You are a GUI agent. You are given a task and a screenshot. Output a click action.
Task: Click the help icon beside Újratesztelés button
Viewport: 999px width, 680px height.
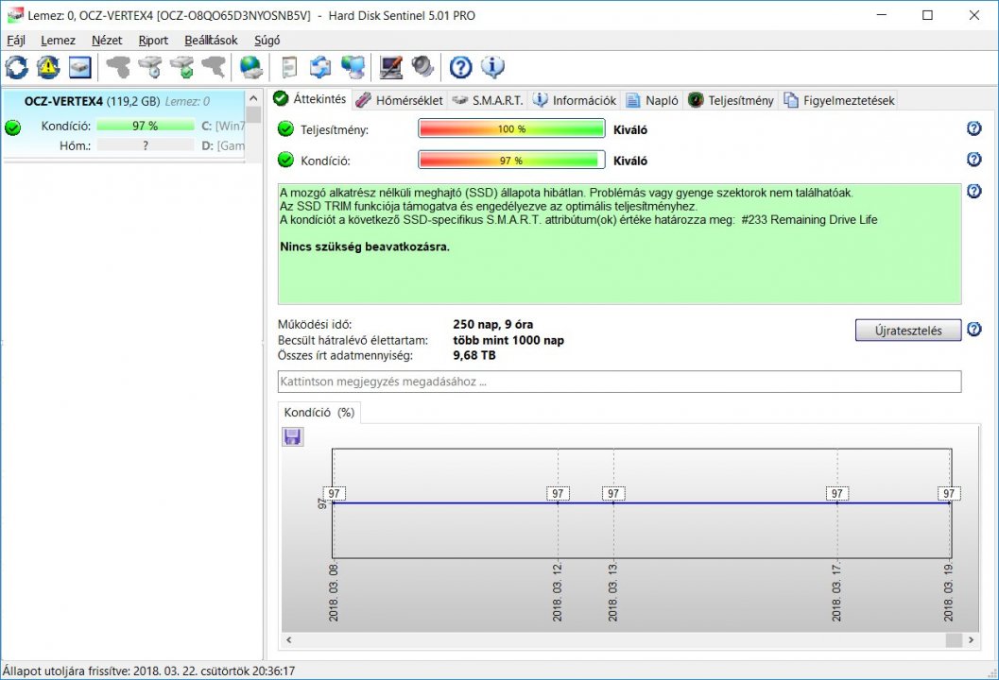coord(974,330)
